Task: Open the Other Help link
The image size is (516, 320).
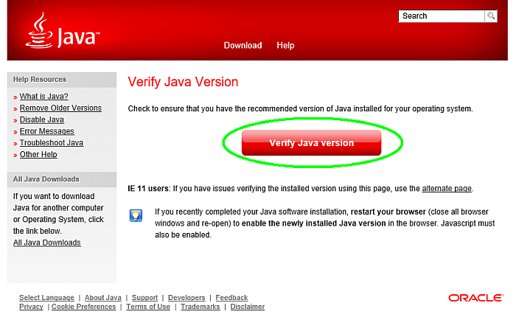Action: click(38, 154)
